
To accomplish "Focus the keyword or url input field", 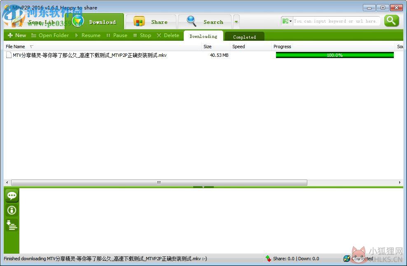I will pyautogui.click(x=336, y=21).
